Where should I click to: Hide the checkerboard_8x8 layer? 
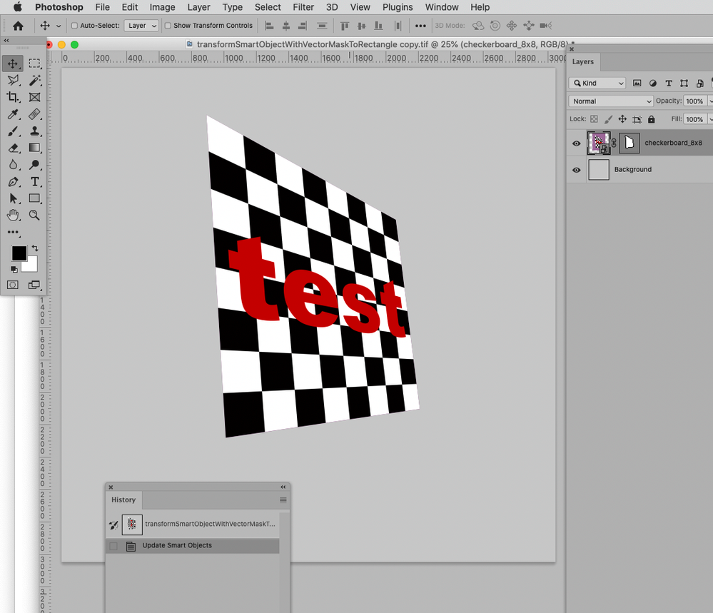576,143
